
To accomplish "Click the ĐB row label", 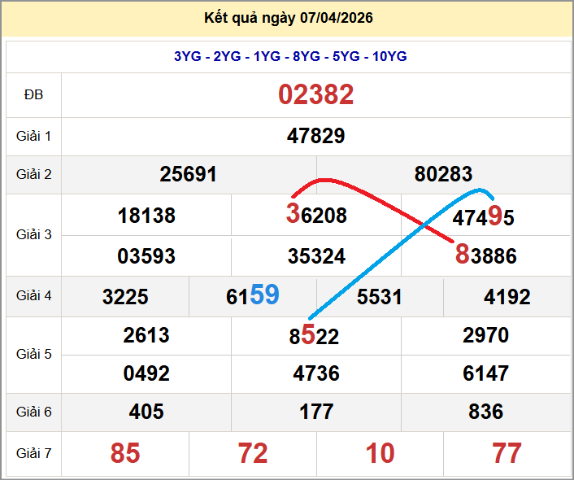I will click(33, 95).
